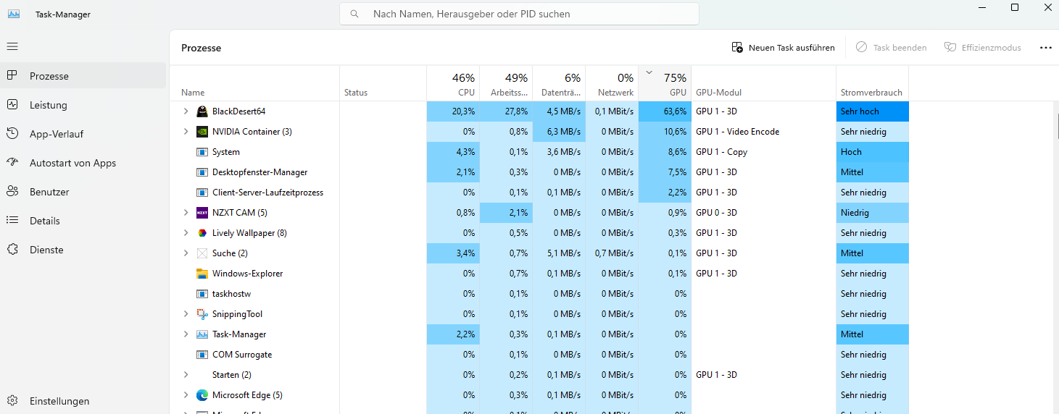Image resolution: width=1059 pixels, height=414 pixels.
Task: Open more options ellipsis menu
Action: coord(1045,48)
